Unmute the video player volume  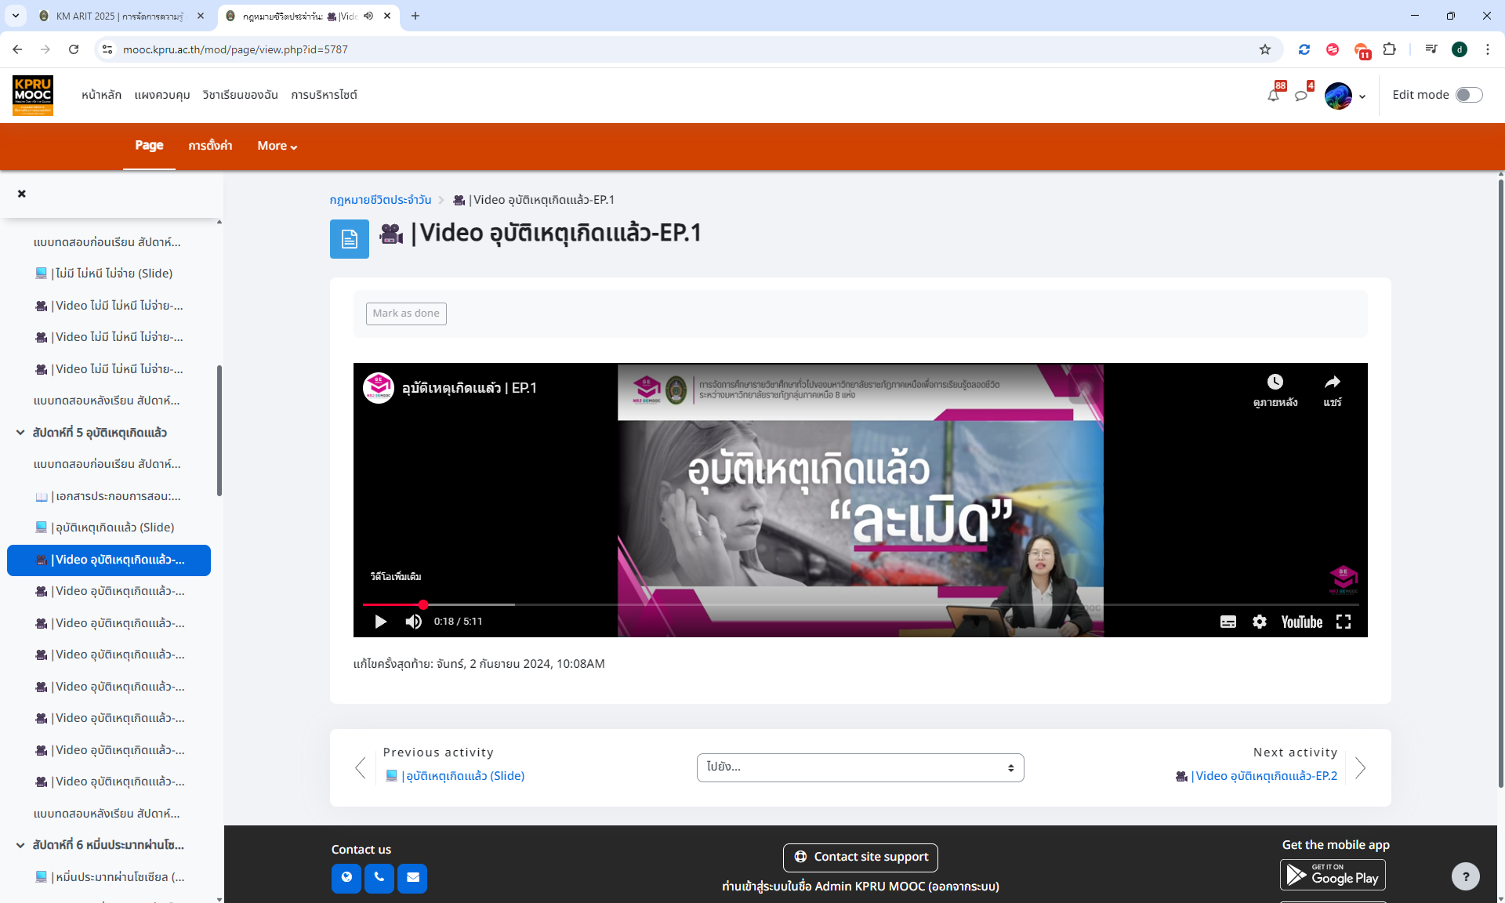point(413,622)
